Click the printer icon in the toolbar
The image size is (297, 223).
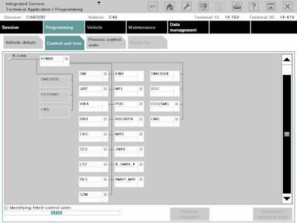pos(237,6)
